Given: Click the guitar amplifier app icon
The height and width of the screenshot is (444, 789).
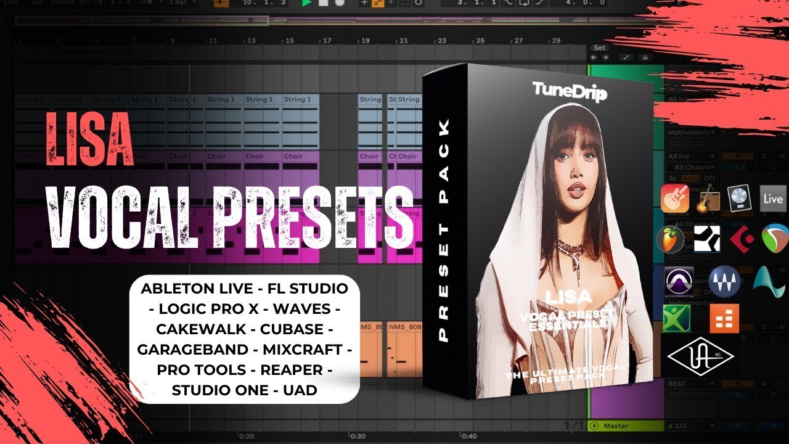Looking at the screenshot, I should point(708,198).
